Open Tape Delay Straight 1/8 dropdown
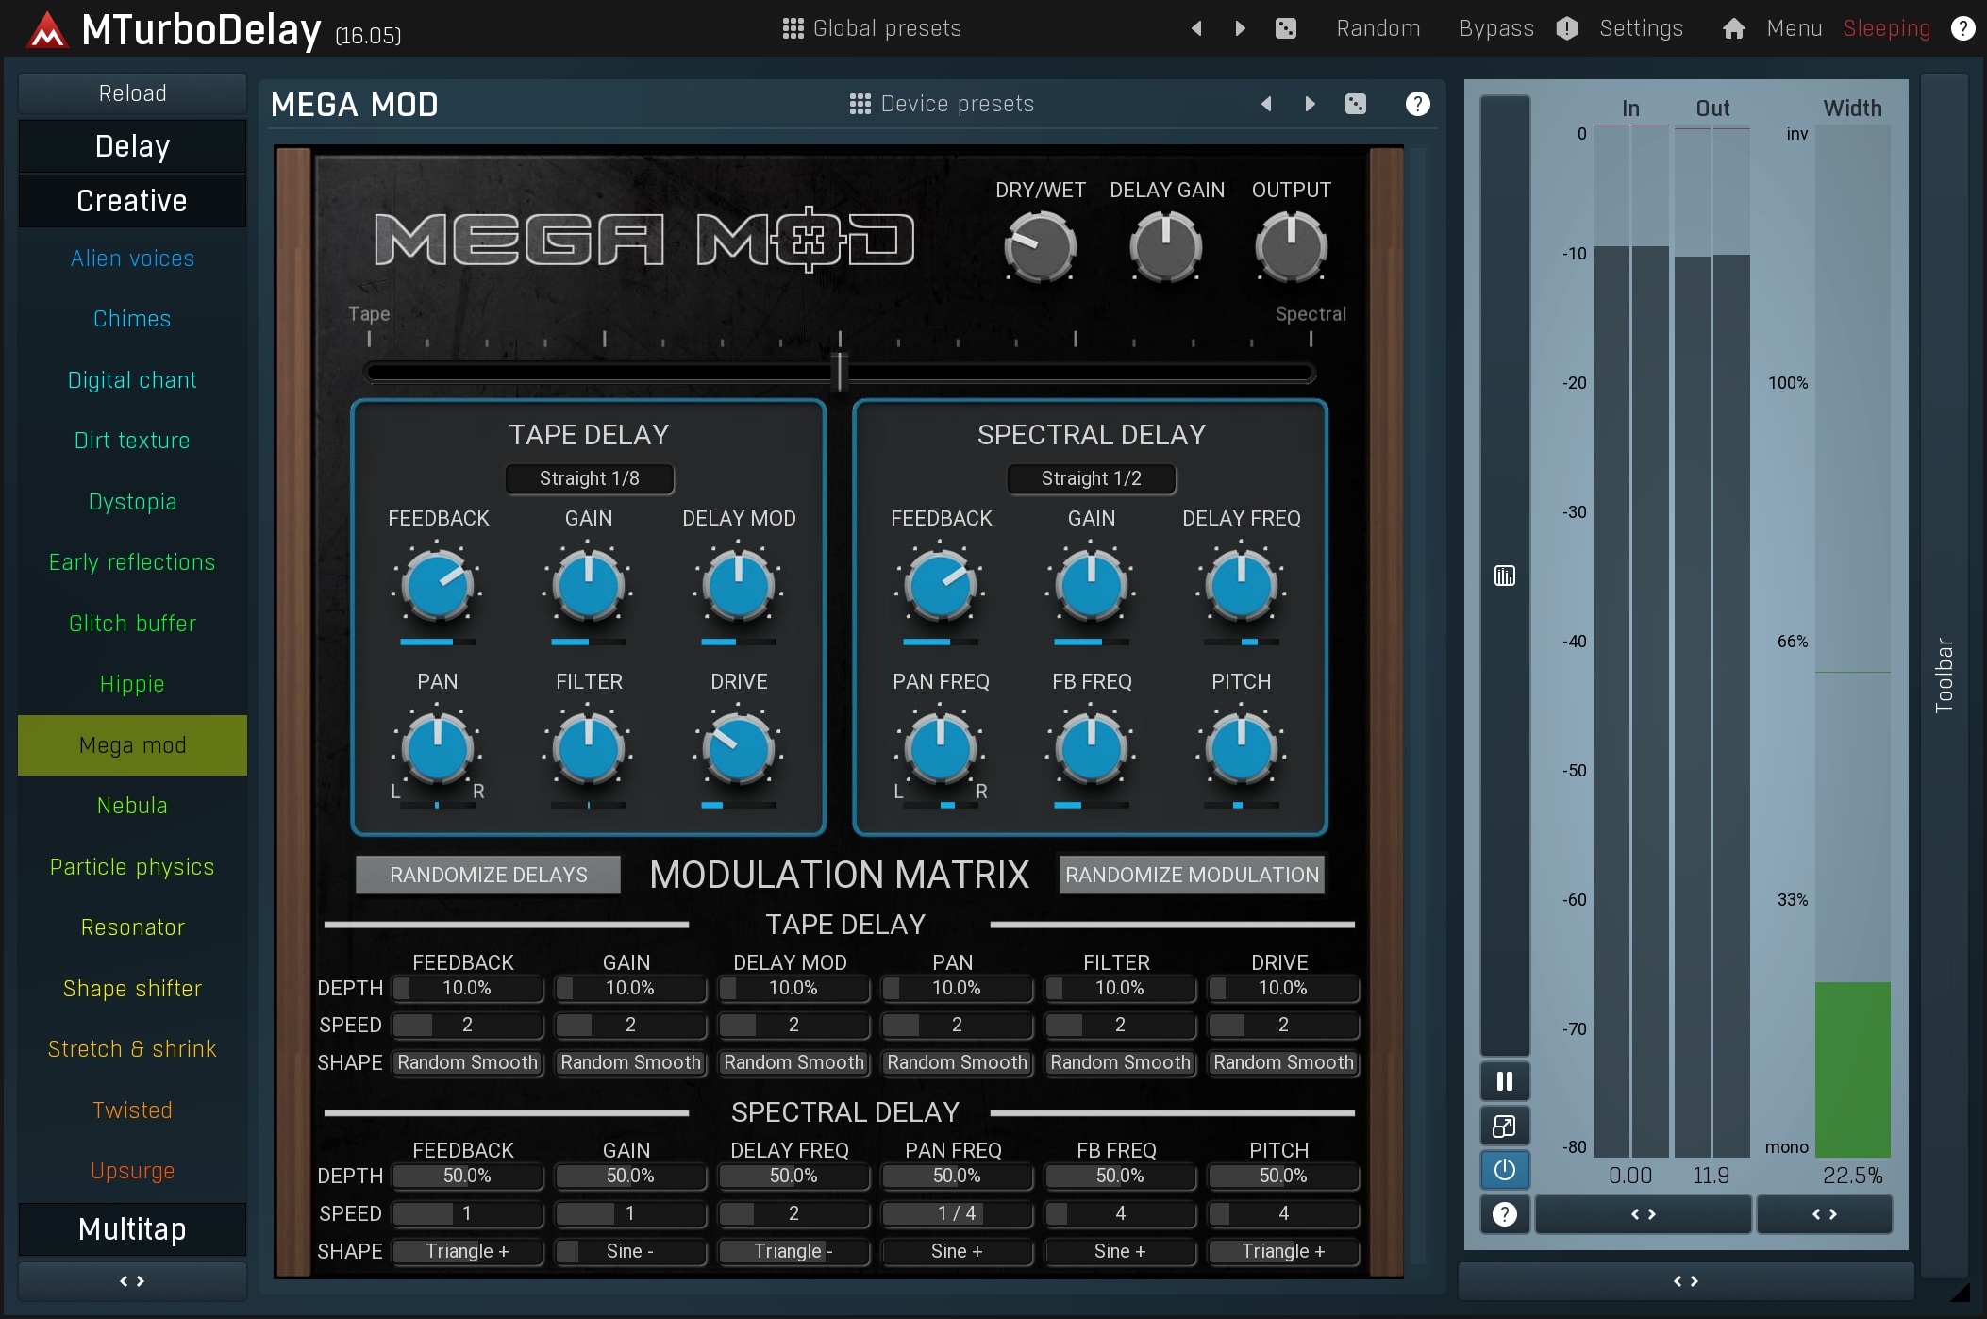Viewport: 1987px width, 1319px height. coord(590,478)
